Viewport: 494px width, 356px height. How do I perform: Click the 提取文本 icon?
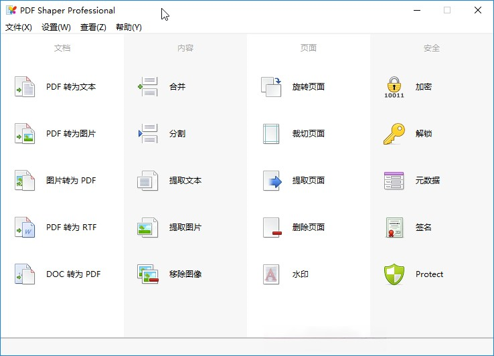click(x=148, y=181)
